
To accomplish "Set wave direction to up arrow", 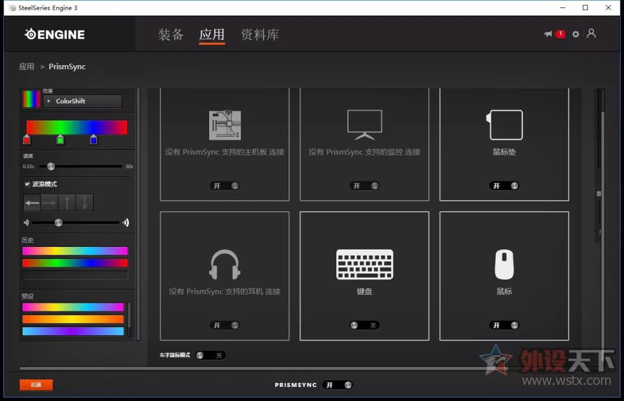I will point(67,203).
